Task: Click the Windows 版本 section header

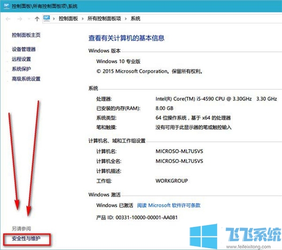Action: pos(104,51)
